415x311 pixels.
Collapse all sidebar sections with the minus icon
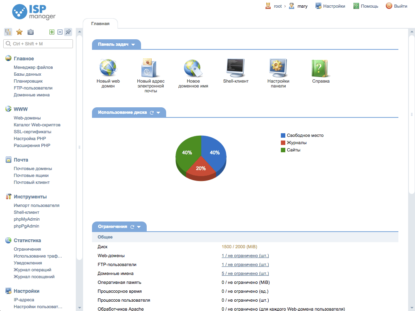point(60,32)
